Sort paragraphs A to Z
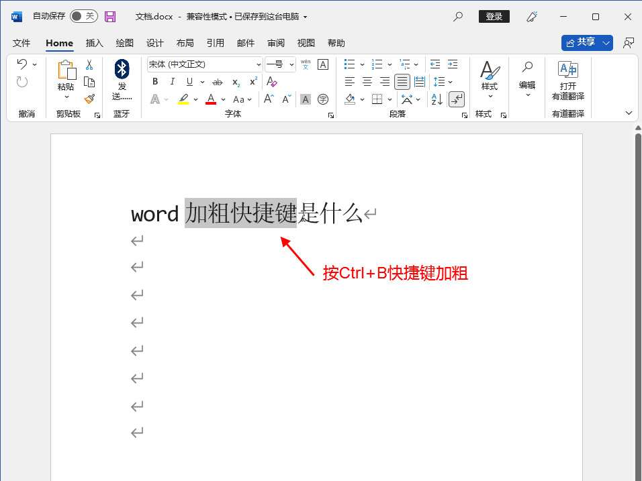Screen dimensions: 642x481 (x=437, y=99)
